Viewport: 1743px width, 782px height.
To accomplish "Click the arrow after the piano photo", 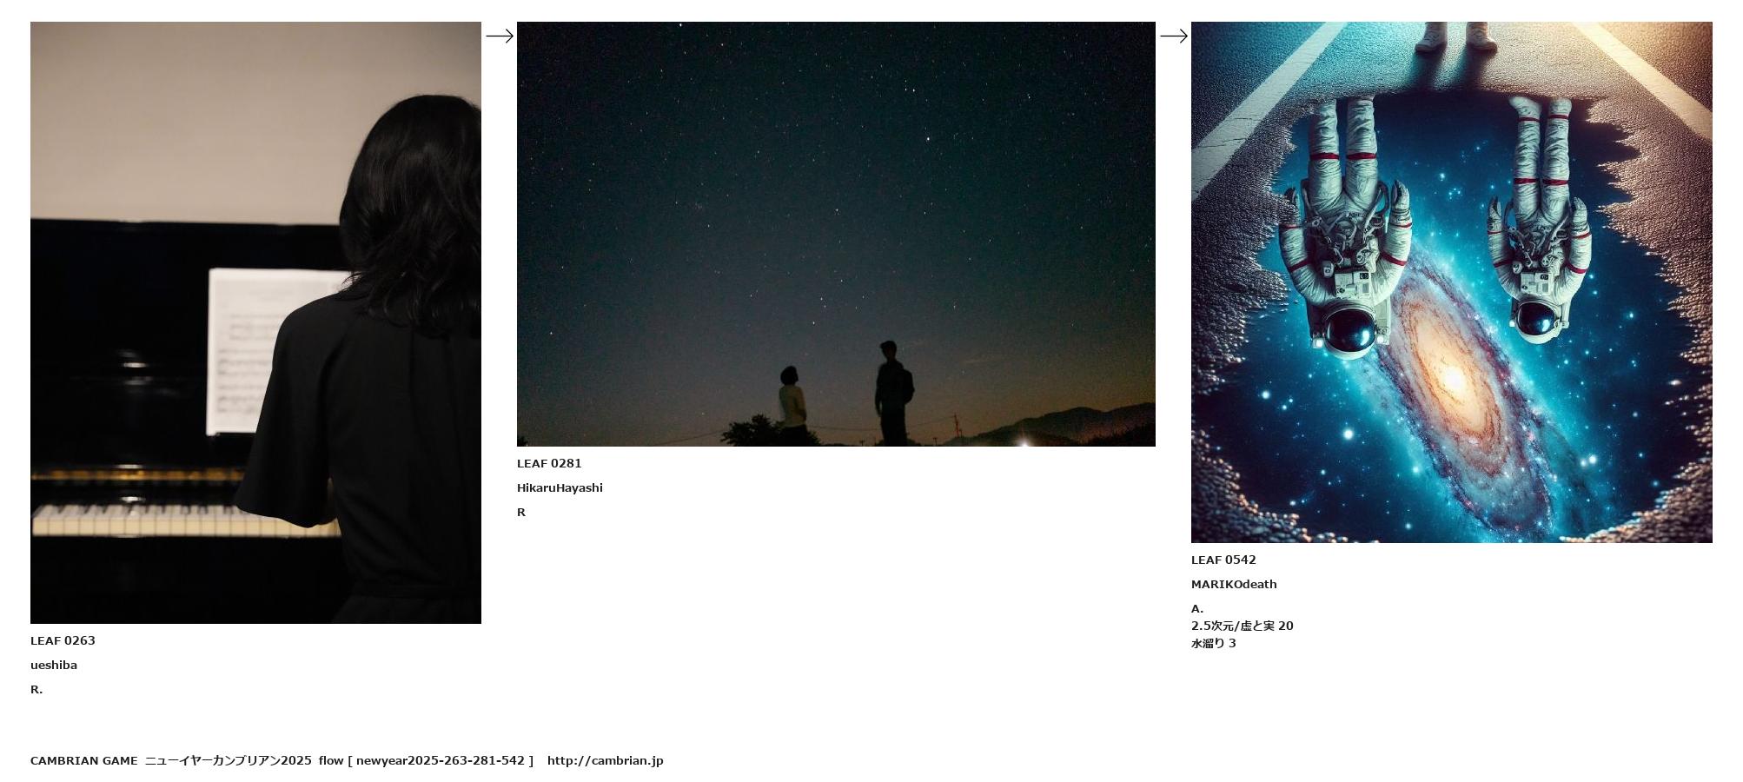I will click(x=500, y=36).
